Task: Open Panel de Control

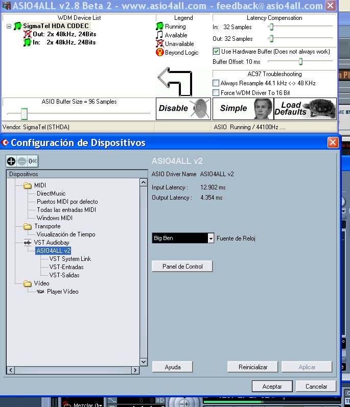Action: (182, 267)
